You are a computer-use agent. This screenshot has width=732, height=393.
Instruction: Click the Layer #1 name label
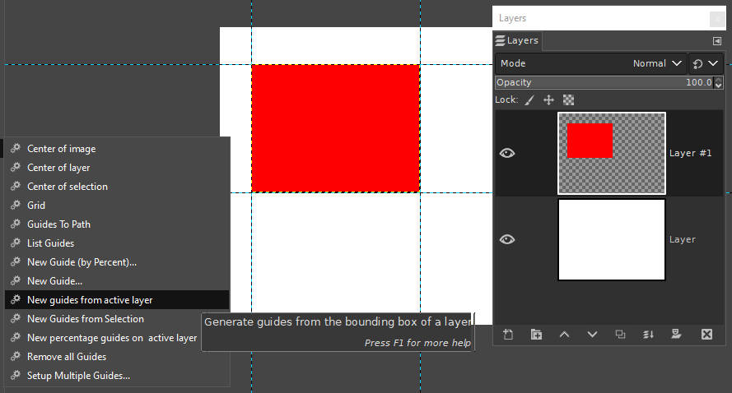[x=691, y=153]
